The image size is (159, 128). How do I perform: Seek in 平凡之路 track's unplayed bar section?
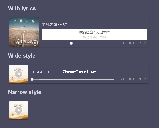[x=93, y=43]
